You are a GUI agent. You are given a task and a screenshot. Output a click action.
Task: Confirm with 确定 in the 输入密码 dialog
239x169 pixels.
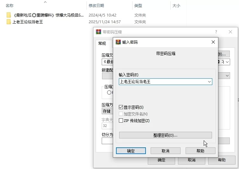131,151
